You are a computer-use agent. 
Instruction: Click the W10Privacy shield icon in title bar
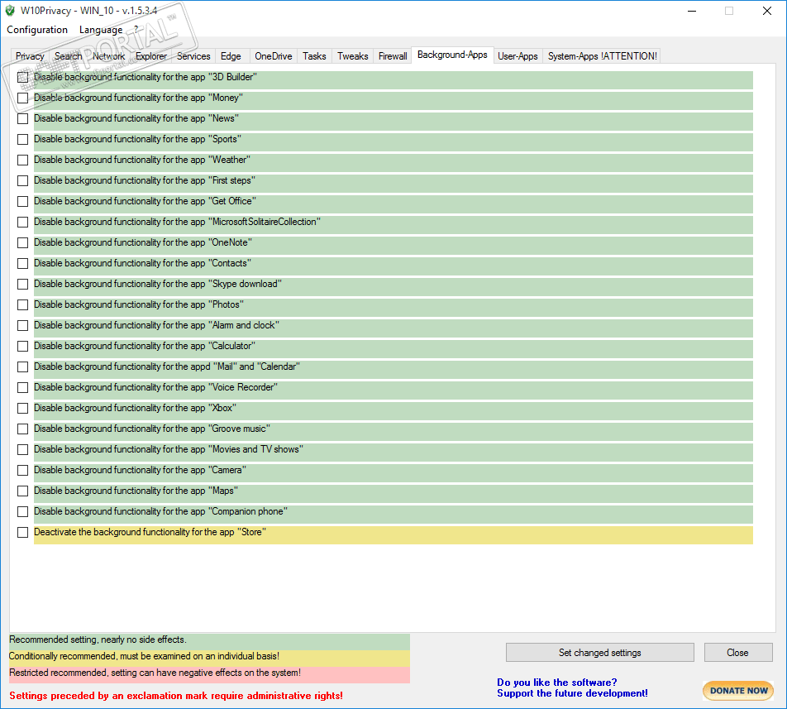(x=10, y=11)
